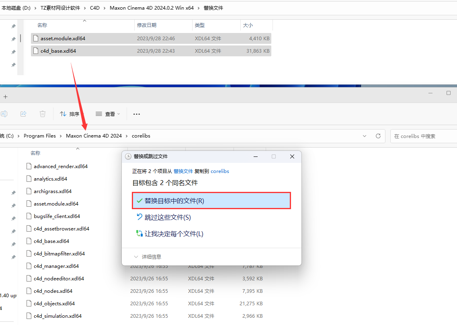Select c4d_base.xdl64 in corelibs list
Image resolution: width=457 pixels, height=325 pixels.
coord(51,241)
